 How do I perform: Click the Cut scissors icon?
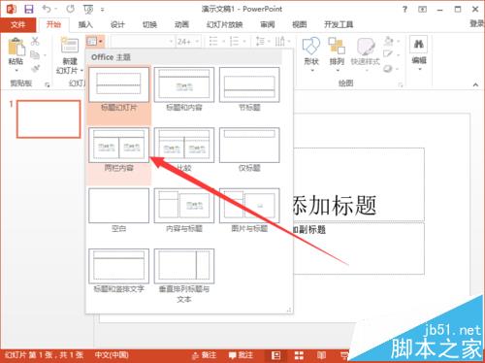[x=35, y=41]
